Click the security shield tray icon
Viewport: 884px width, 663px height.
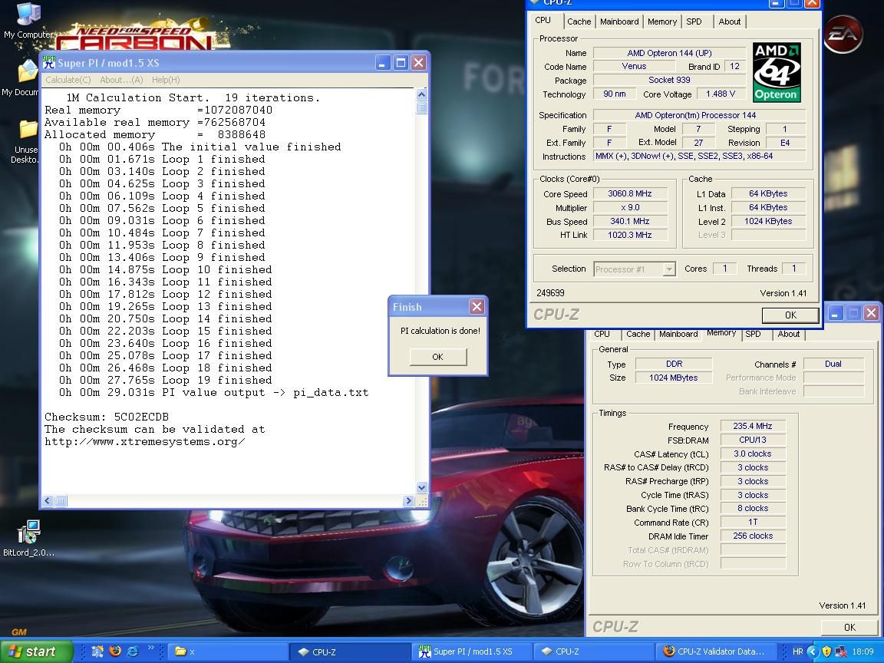(x=826, y=651)
